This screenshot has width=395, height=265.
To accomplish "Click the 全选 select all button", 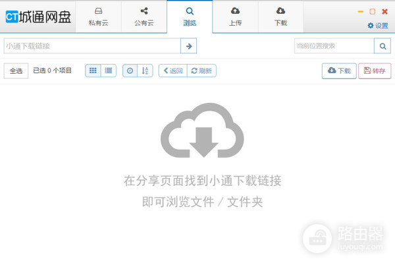I will 16,71.
